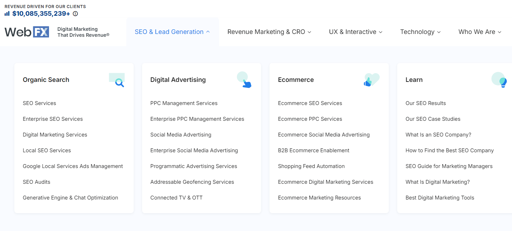Expand the Revenue Marketing & CRO dropdown
The image size is (512, 231).
point(269,32)
